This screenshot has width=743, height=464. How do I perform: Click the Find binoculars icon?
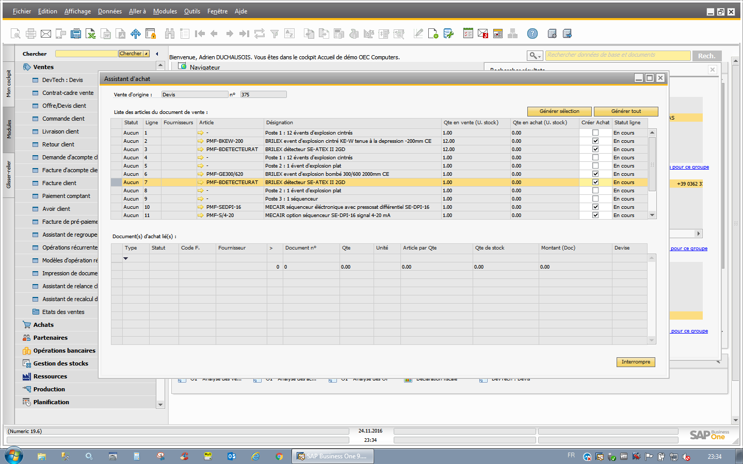pyautogui.click(x=169, y=34)
